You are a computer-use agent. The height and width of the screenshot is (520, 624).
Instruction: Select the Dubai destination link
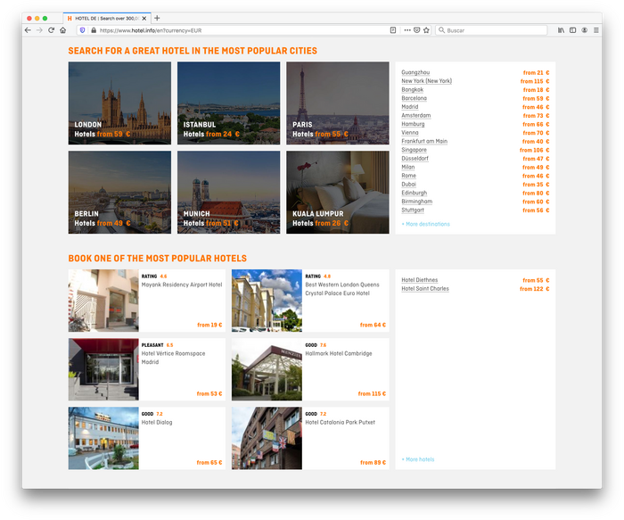click(x=408, y=185)
